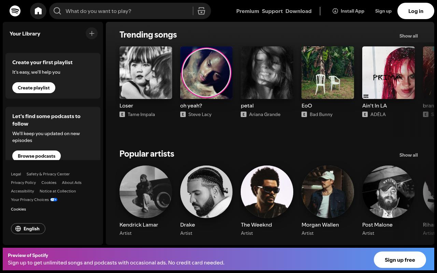Open the Ain't In LA cover art
This screenshot has width=437, height=273.
click(x=389, y=73)
